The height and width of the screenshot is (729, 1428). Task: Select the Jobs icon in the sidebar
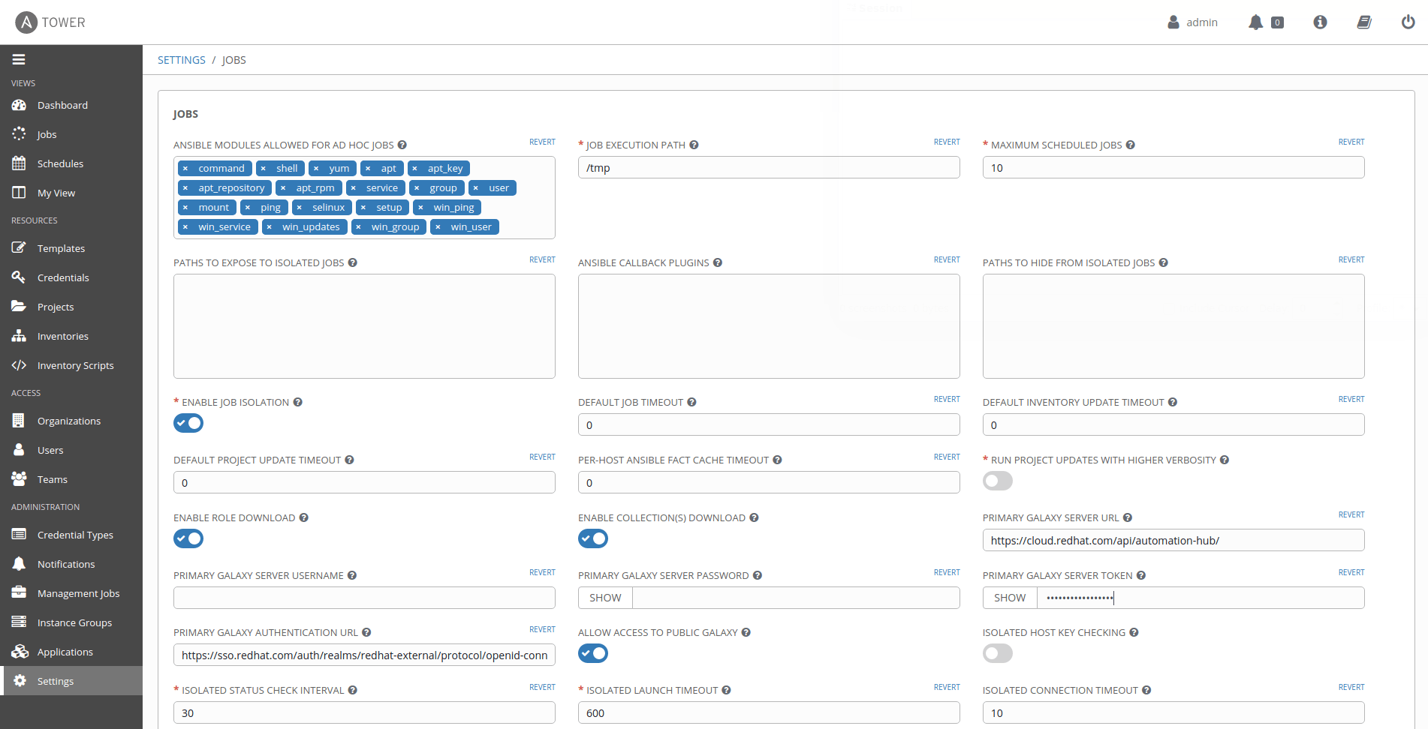(19, 133)
